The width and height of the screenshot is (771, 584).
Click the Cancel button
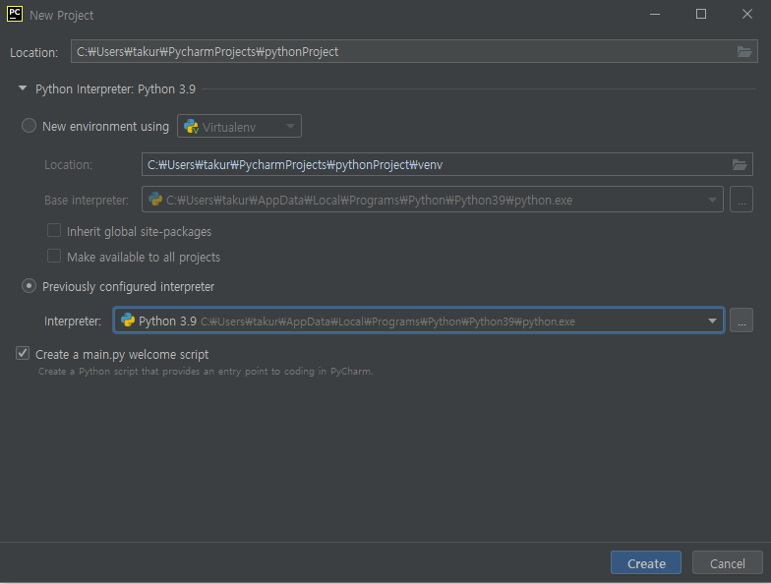tap(727, 562)
